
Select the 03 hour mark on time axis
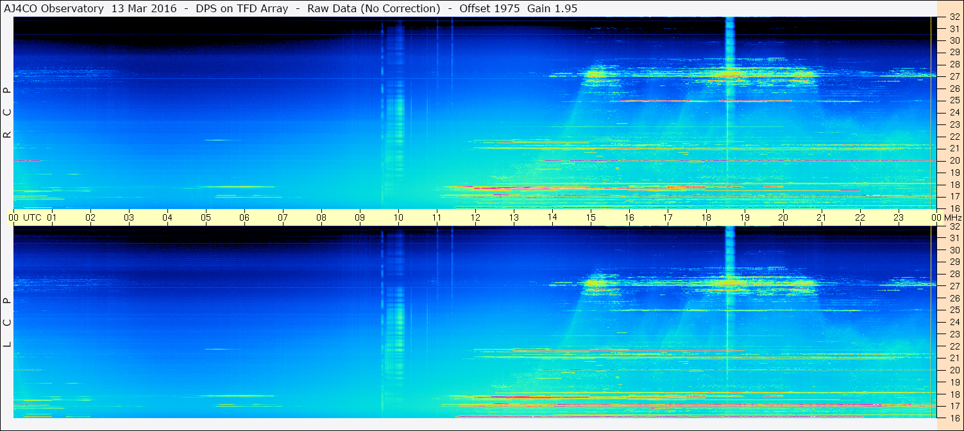tap(129, 217)
